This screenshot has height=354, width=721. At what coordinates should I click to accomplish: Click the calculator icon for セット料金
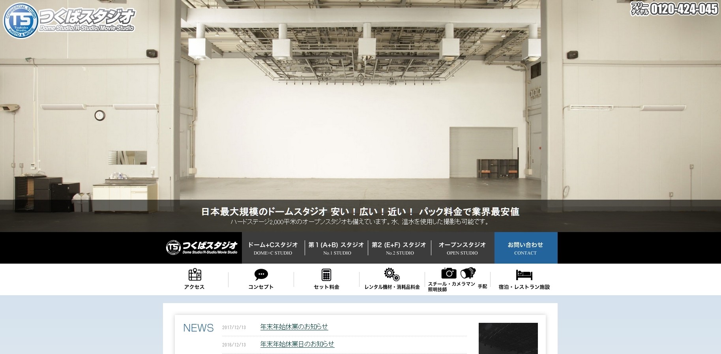(x=326, y=274)
